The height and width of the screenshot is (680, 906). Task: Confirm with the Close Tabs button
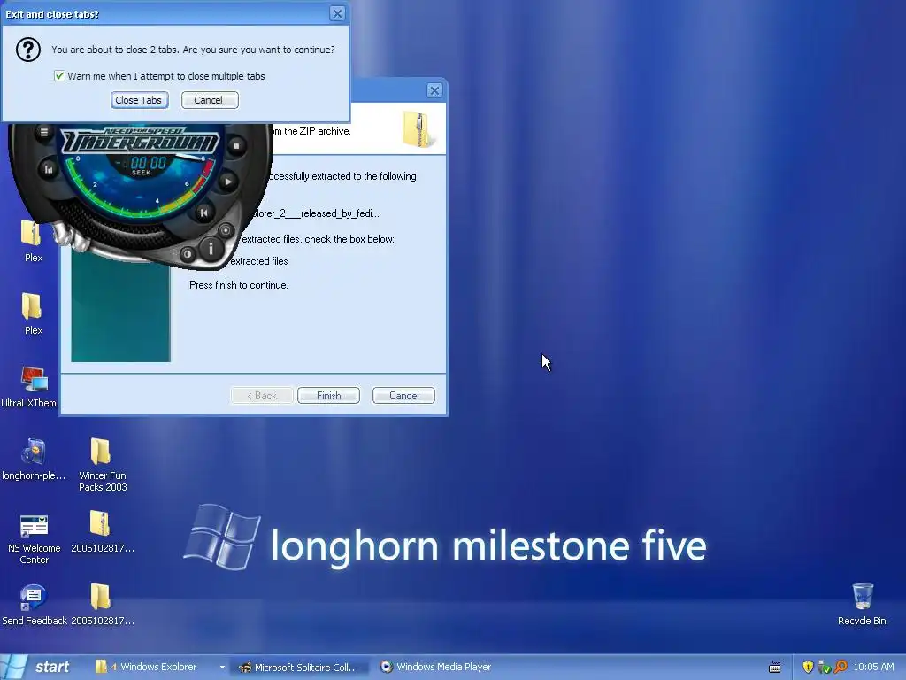[139, 100]
